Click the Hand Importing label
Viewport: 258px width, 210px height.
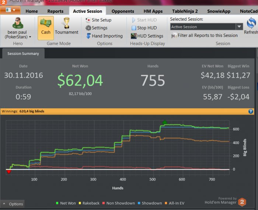coord(107,36)
